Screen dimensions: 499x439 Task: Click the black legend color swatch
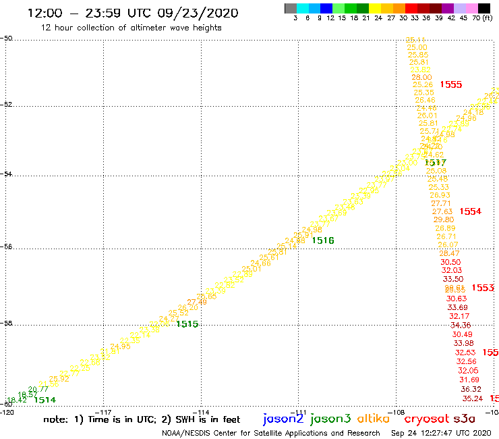coord(484,8)
